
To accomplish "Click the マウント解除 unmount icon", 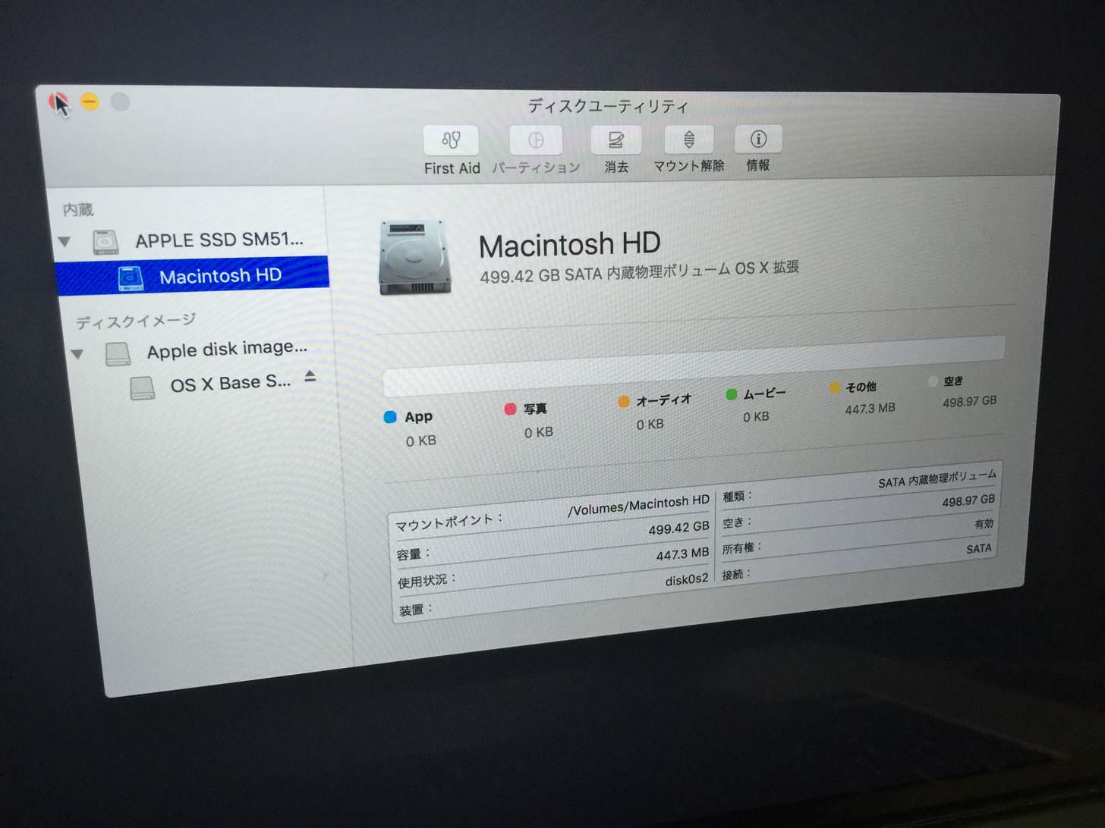I will [x=689, y=140].
